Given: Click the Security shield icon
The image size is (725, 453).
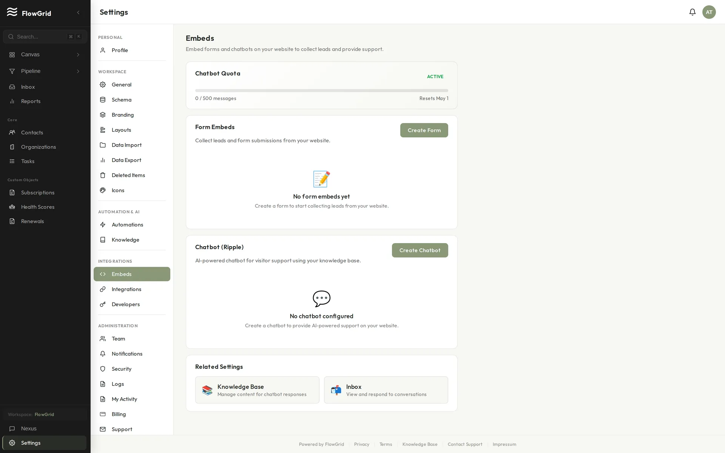Looking at the screenshot, I should pos(103,369).
